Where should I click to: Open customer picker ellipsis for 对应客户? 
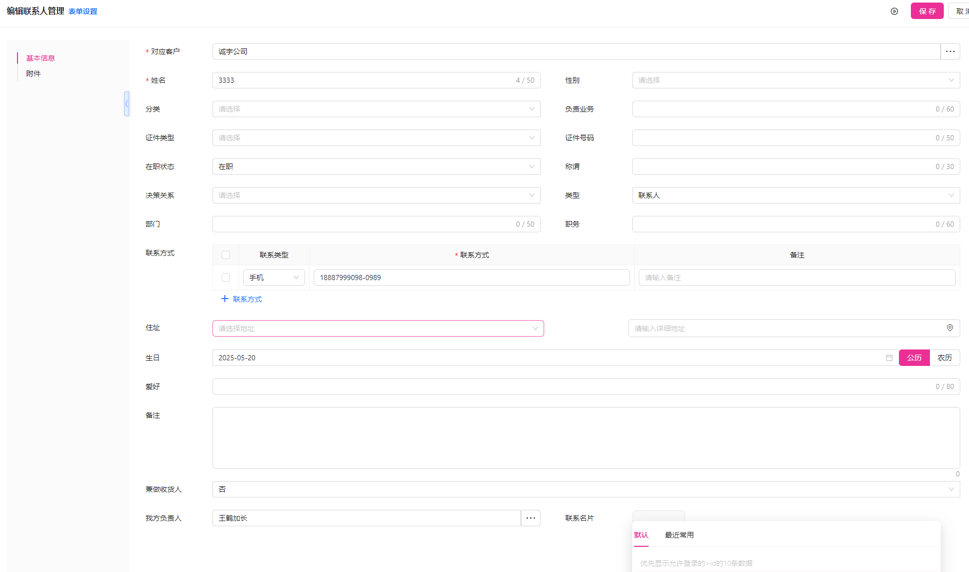950,51
